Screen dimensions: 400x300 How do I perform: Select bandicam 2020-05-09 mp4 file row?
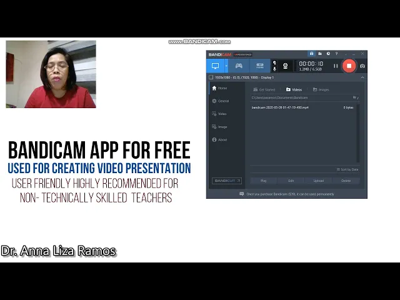(x=302, y=107)
